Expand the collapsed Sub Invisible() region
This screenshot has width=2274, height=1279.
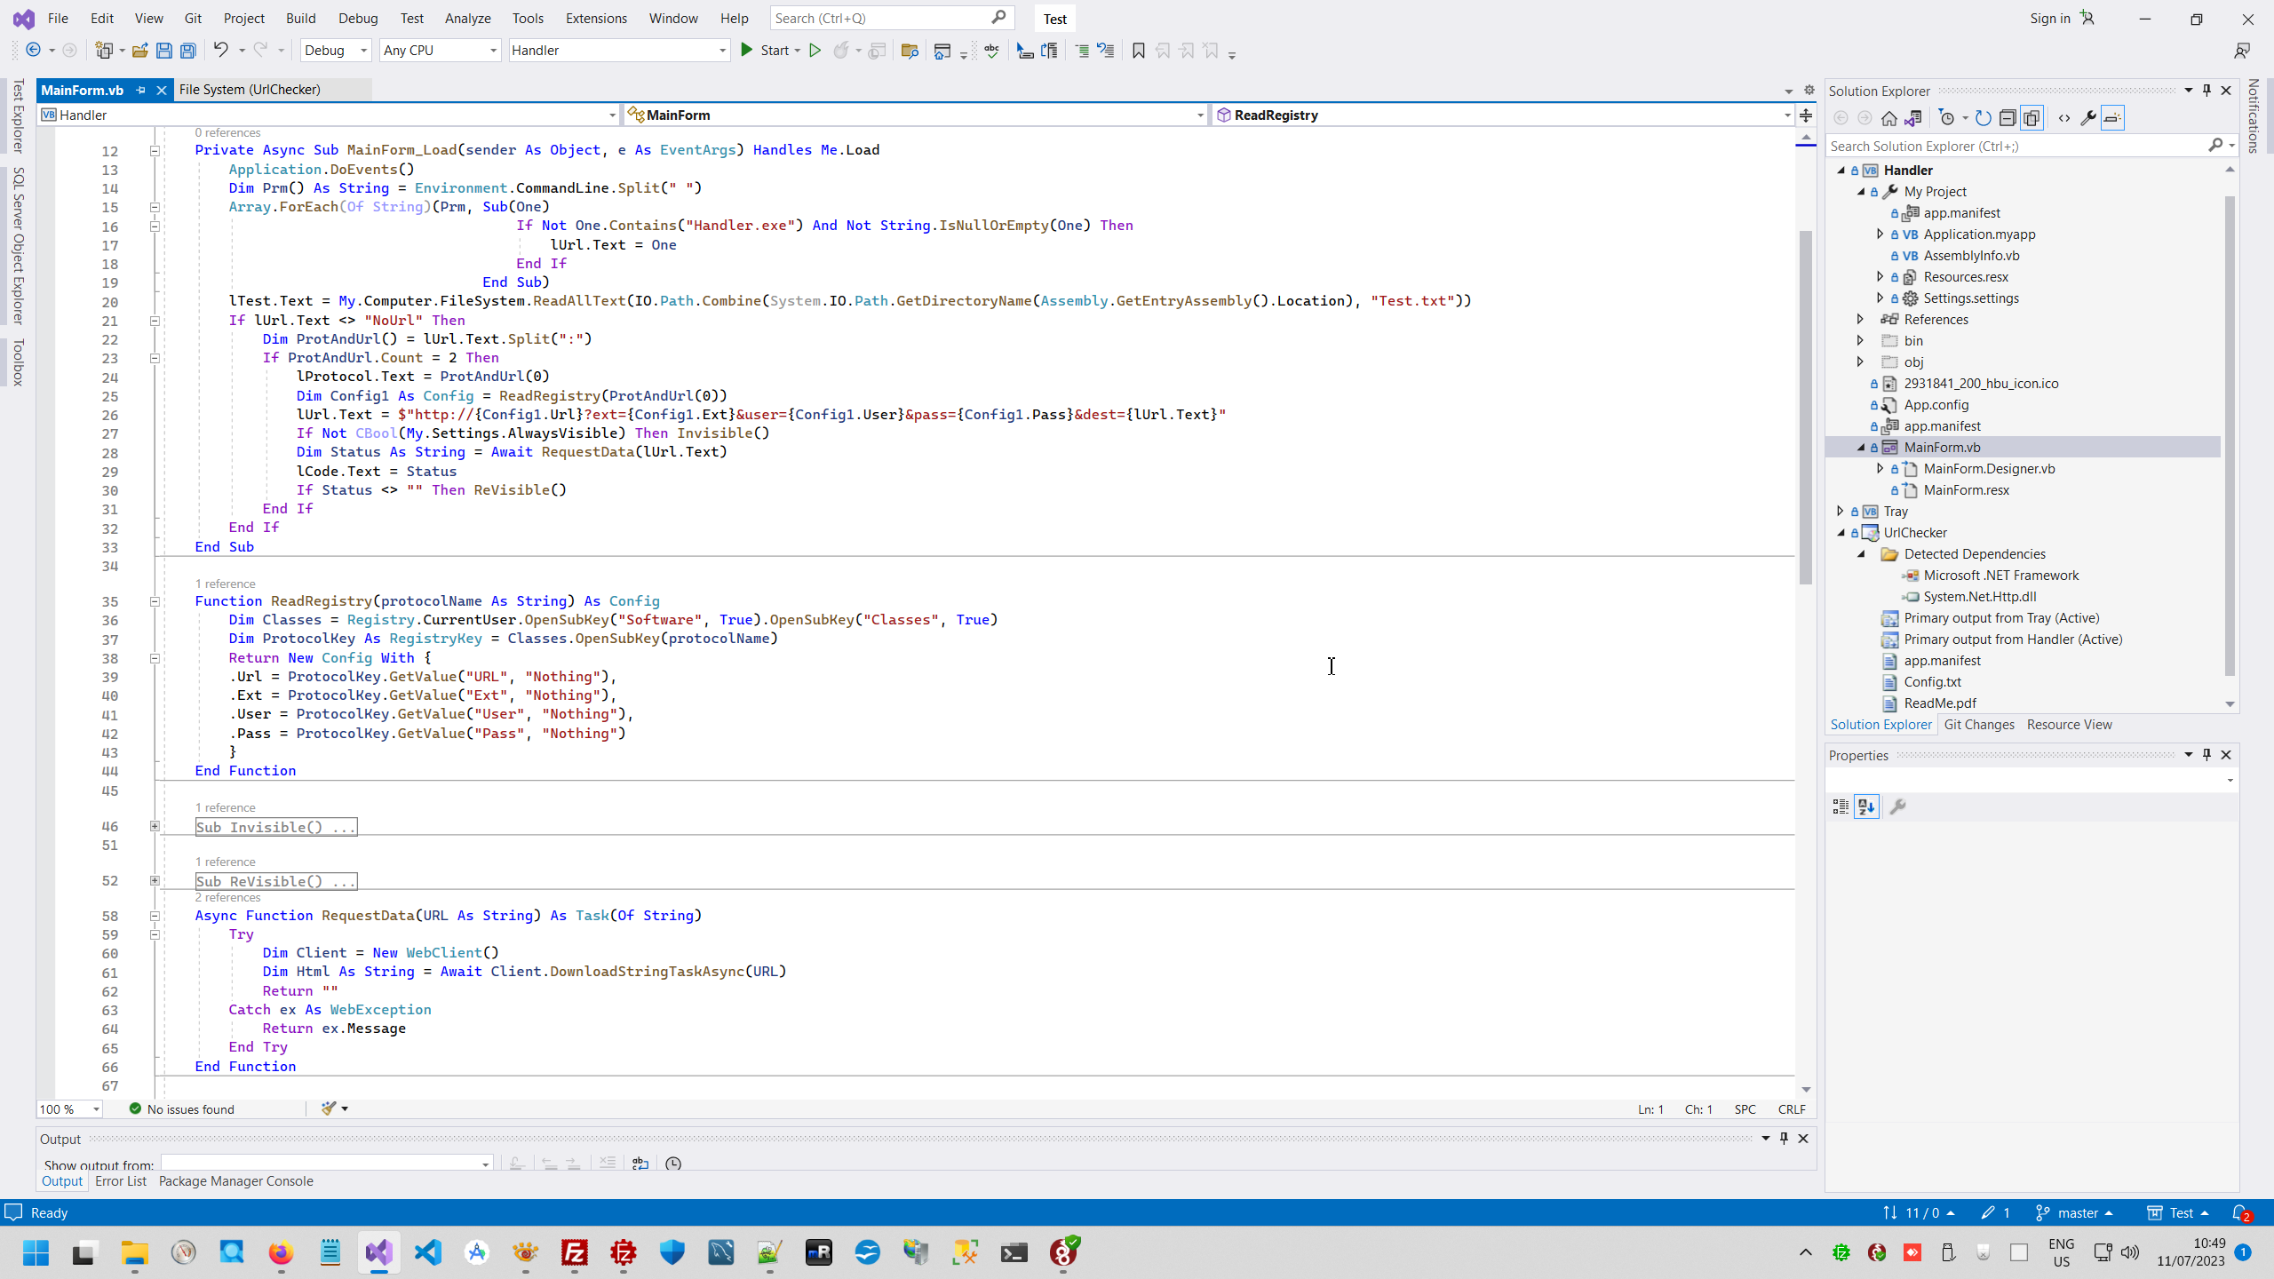155,826
